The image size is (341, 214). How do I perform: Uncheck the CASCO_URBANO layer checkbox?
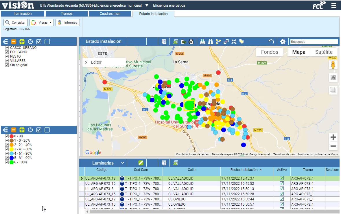7,48
